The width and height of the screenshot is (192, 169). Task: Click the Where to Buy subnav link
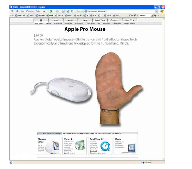coord(130,24)
